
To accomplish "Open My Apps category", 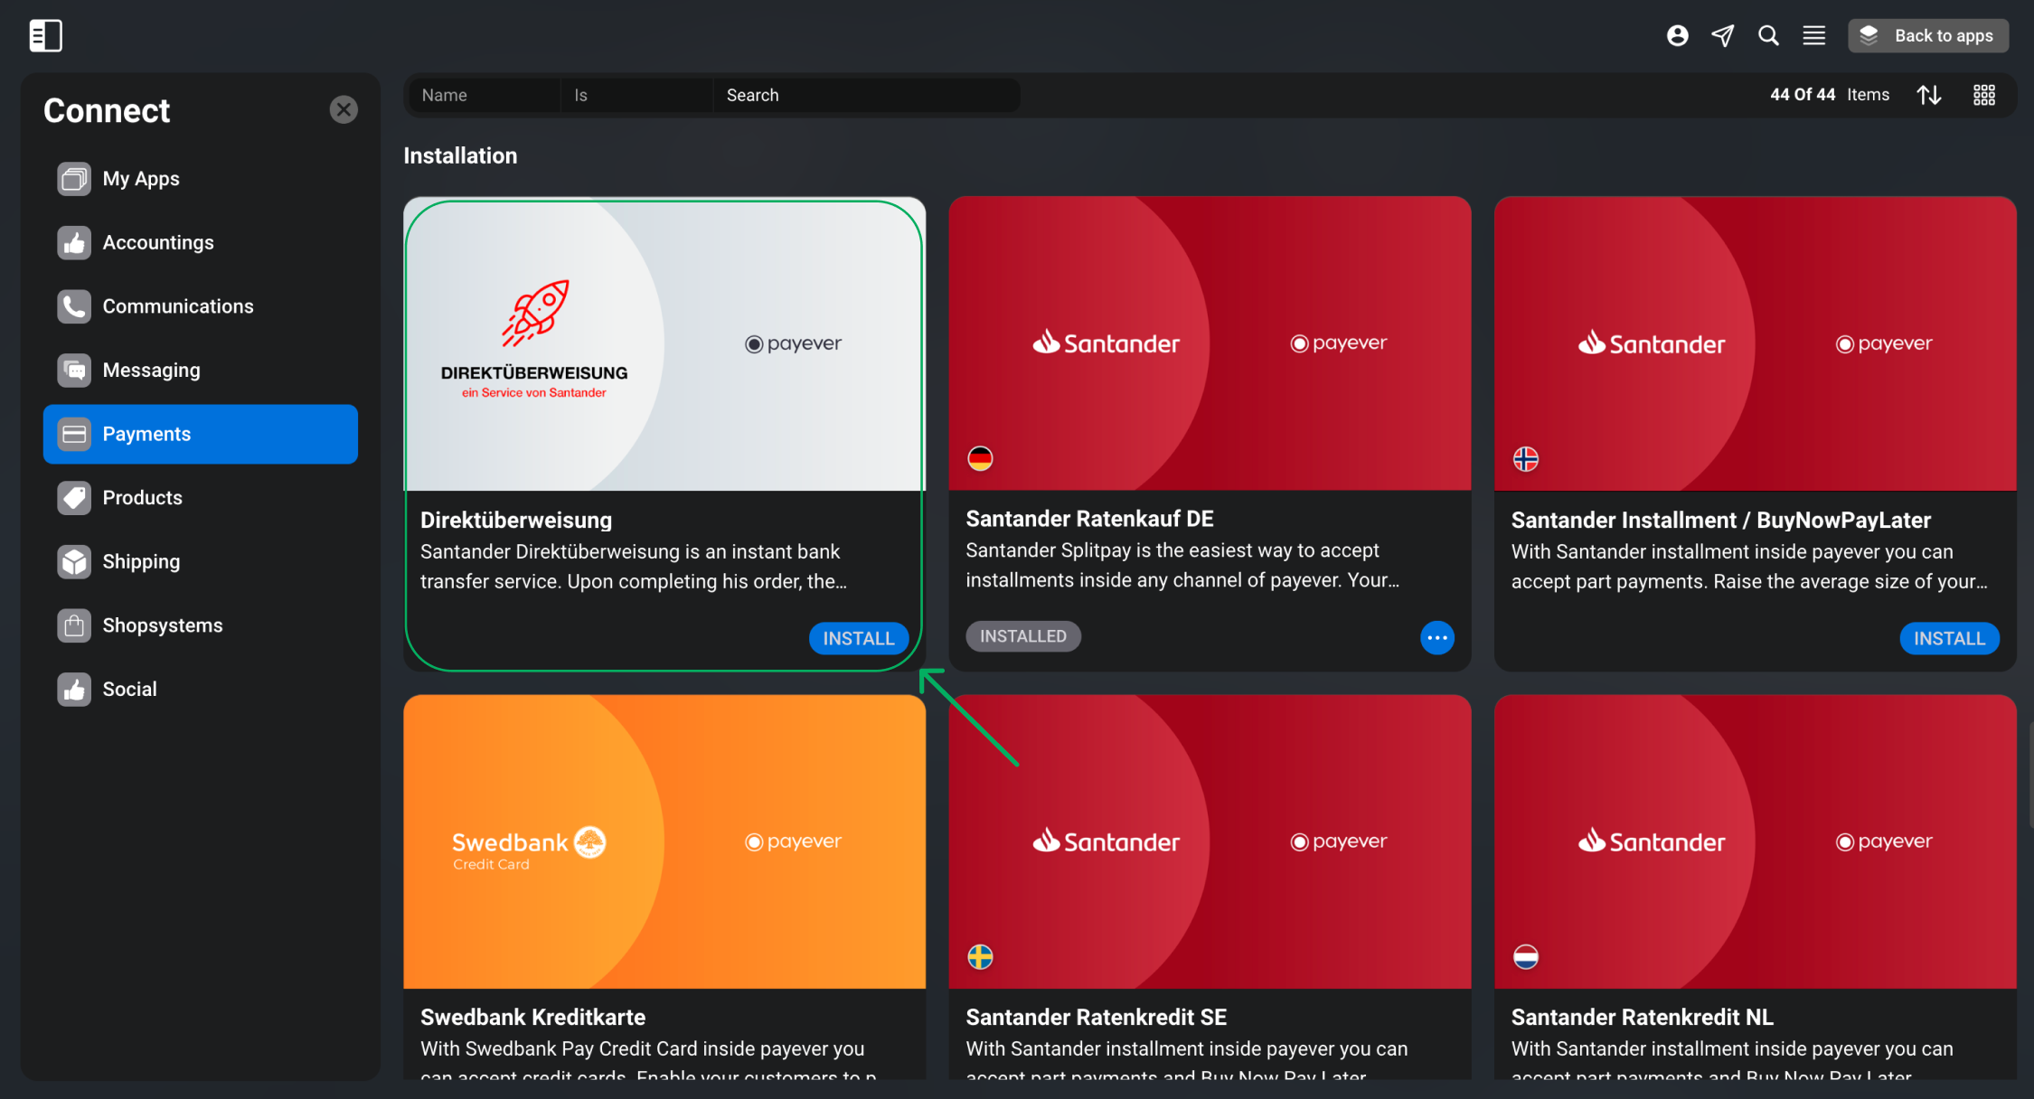I will 201,179.
